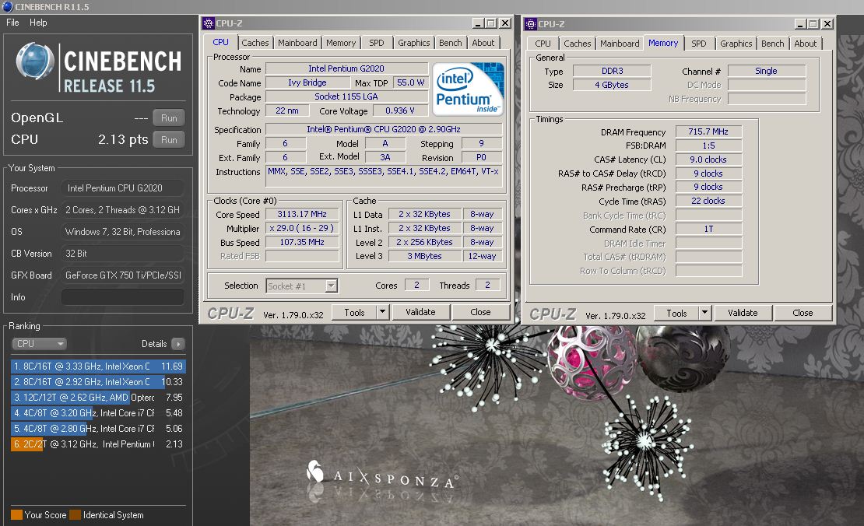864x526 pixels.
Task: Click the CAS# Latency 9.0 clocks value
Action: pos(708,160)
